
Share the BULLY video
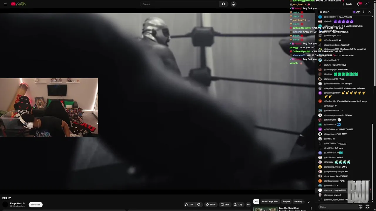(x=210, y=205)
